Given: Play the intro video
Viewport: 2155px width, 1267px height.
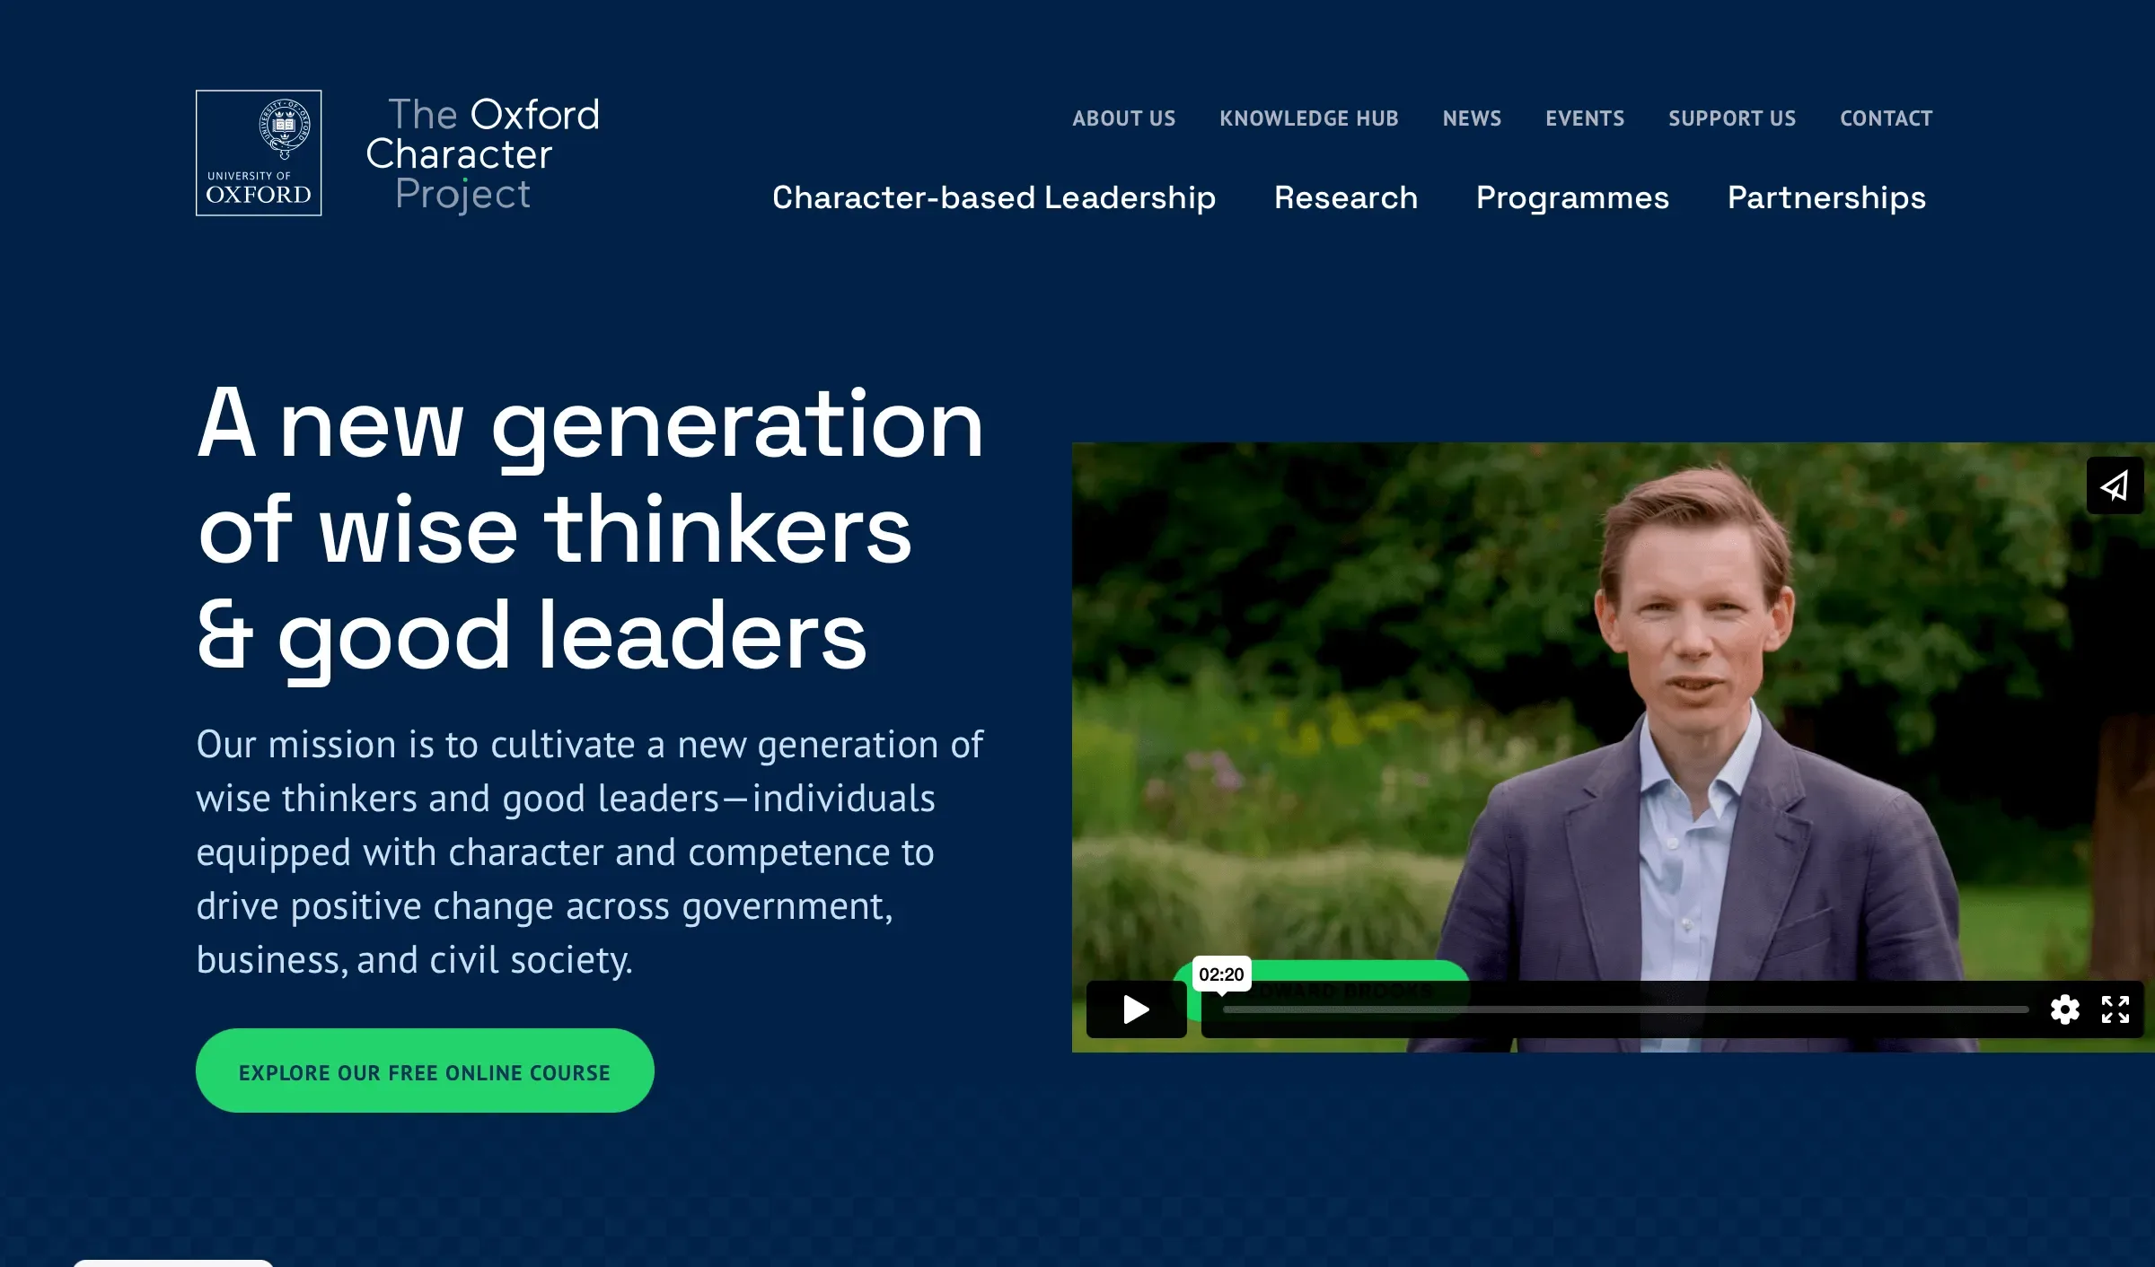Looking at the screenshot, I should pyautogui.click(x=1136, y=1009).
